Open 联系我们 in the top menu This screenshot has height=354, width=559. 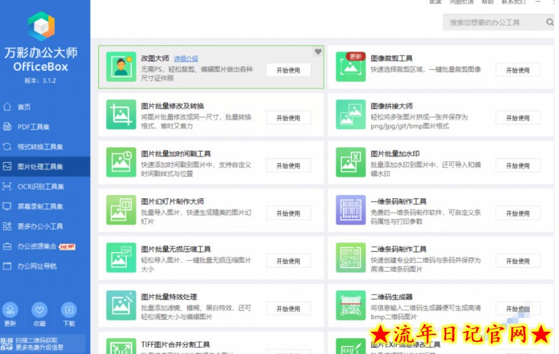514,2
